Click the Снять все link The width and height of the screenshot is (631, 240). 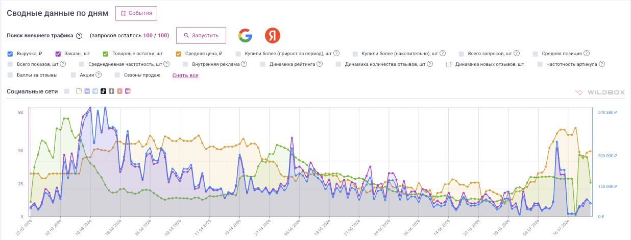(x=185, y=75)
